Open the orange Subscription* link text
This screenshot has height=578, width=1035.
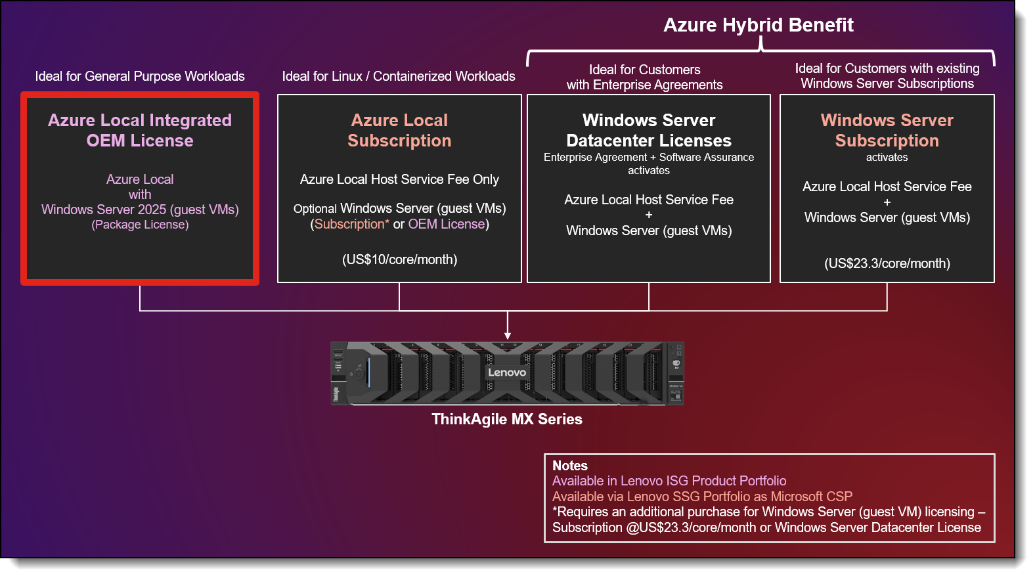351,224
